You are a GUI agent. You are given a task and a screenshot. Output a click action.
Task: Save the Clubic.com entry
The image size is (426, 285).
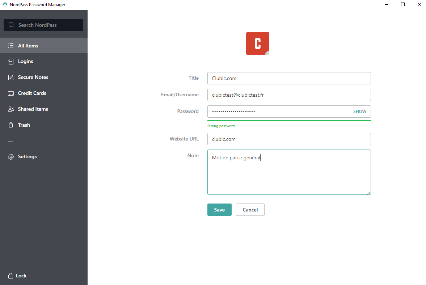click(219, 210)
